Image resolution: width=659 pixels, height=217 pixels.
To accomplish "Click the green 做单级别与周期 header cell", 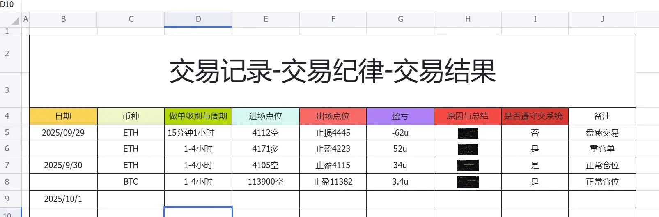I will [198, 116].
